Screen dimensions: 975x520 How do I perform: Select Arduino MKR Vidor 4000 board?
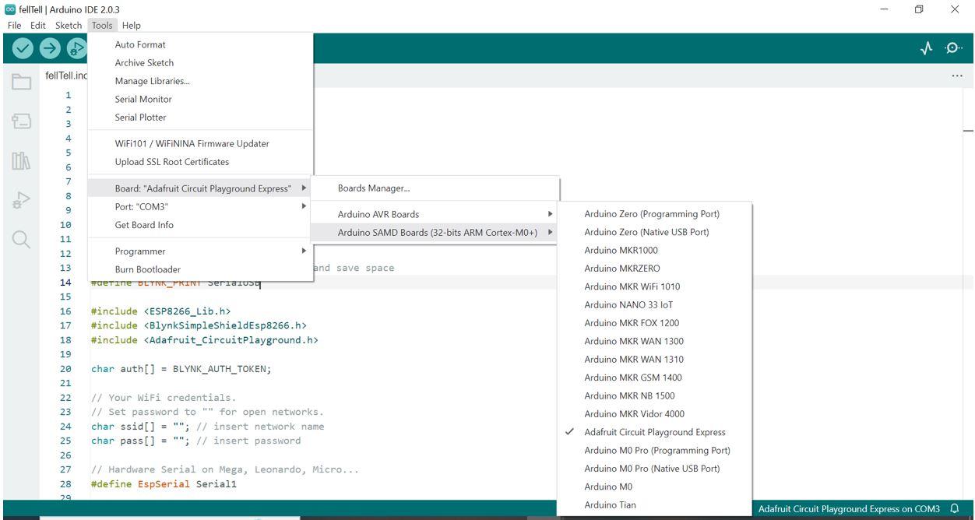pyautogui.click(x=654, y=414)
